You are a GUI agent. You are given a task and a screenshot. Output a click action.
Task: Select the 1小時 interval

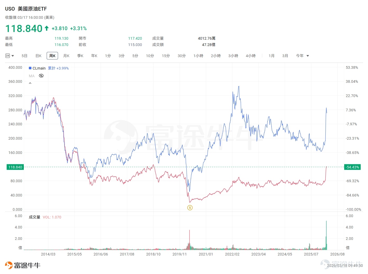[198, 56]
